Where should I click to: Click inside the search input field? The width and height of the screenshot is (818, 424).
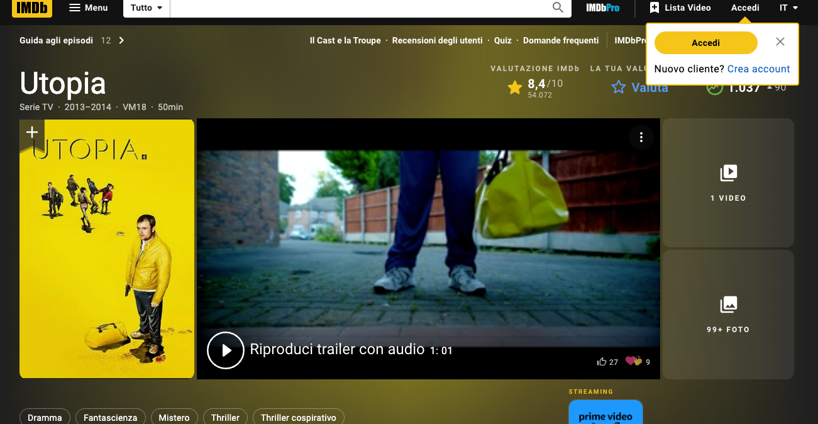click(358, 8)
